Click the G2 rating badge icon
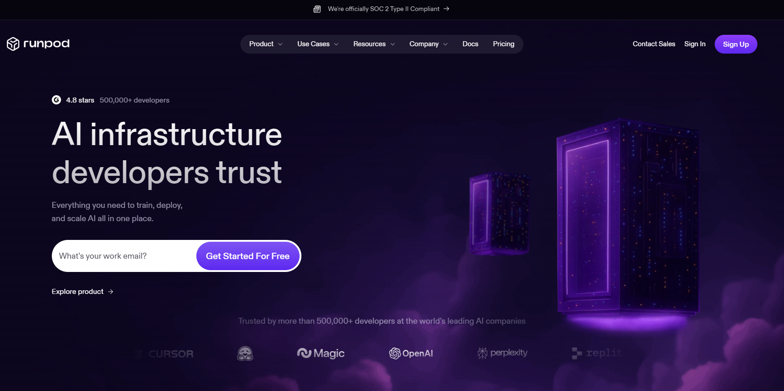This screenshot has width=784, height=391. pyautogui.click(x=56, y=100)
